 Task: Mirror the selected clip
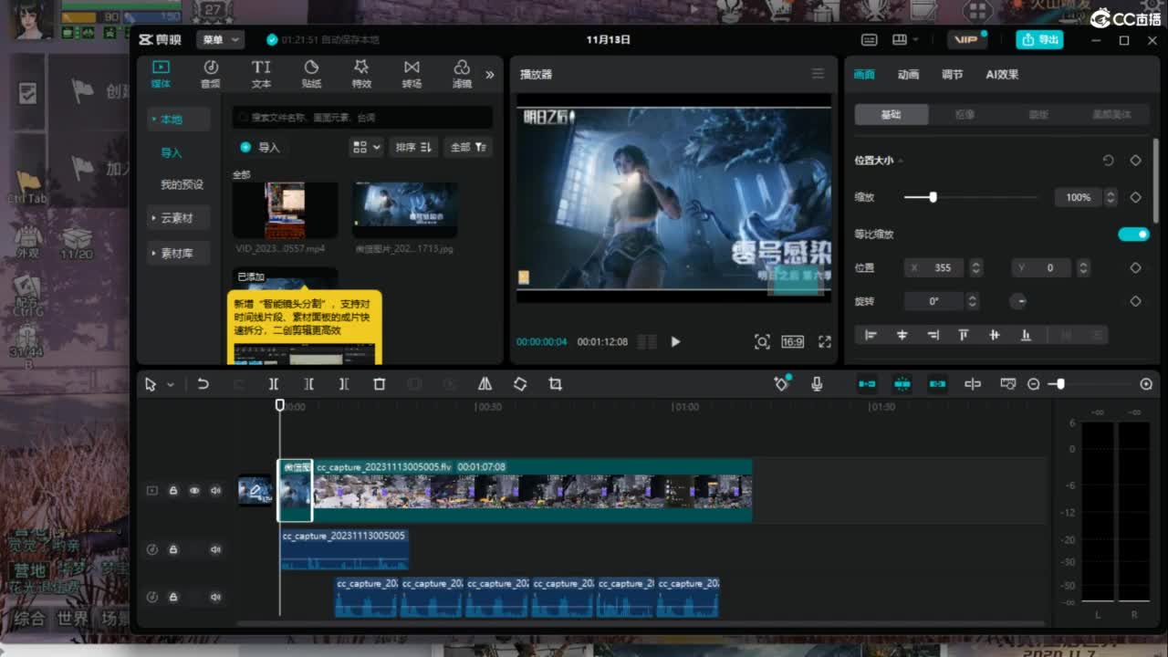tap(485, 384)
